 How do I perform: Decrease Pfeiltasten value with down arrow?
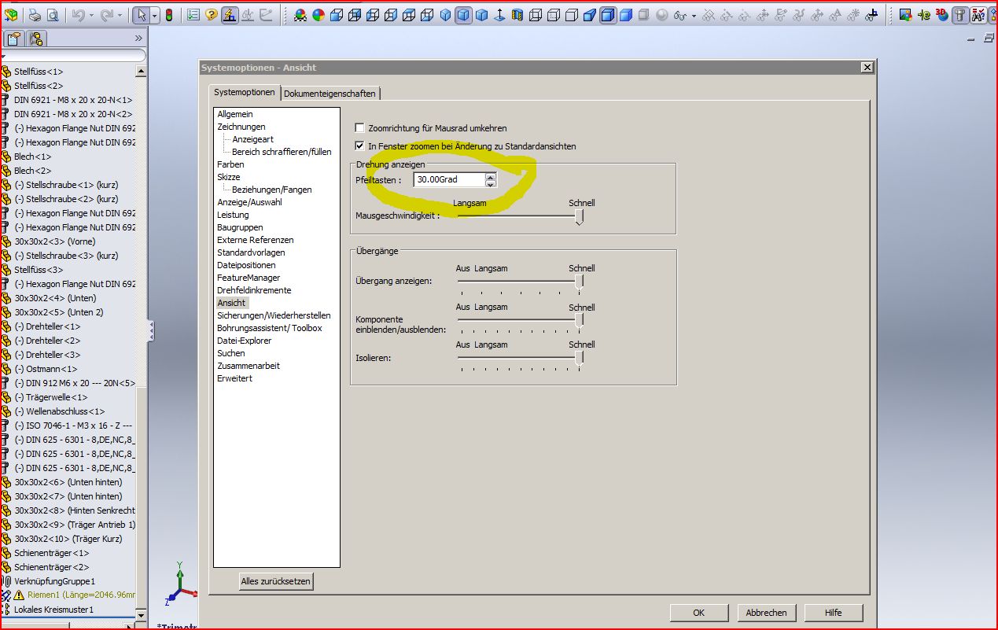(491, 183)
